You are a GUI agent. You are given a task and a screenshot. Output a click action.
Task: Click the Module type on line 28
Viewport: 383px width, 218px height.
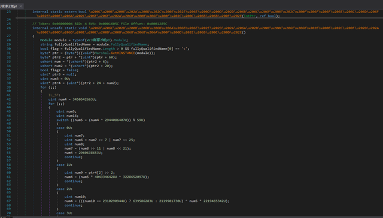[46, 40]
